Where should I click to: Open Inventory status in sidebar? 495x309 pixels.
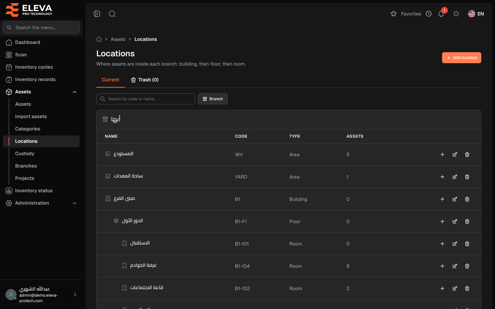tap(41, 191)
